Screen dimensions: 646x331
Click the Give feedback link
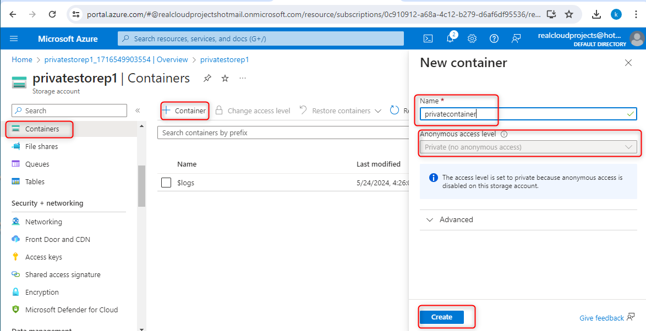click(x=601, y=318)
